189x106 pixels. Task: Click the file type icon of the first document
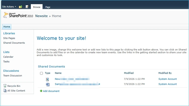coord(47,79)
